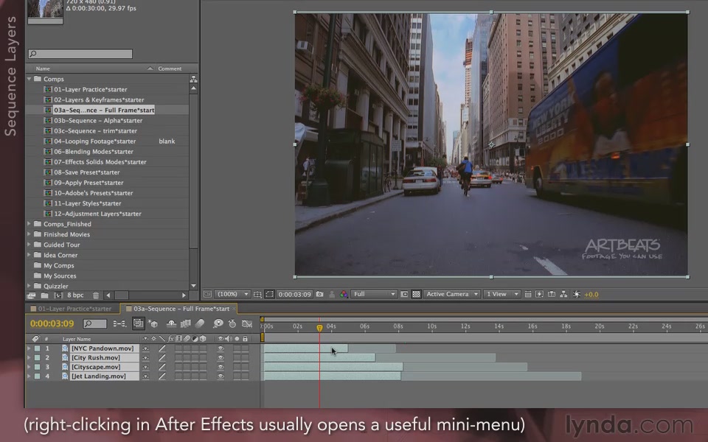The height and width of the screenshot is (442, 708).
Task: Expand Comps_Finished folder
Action: [29, 224]
